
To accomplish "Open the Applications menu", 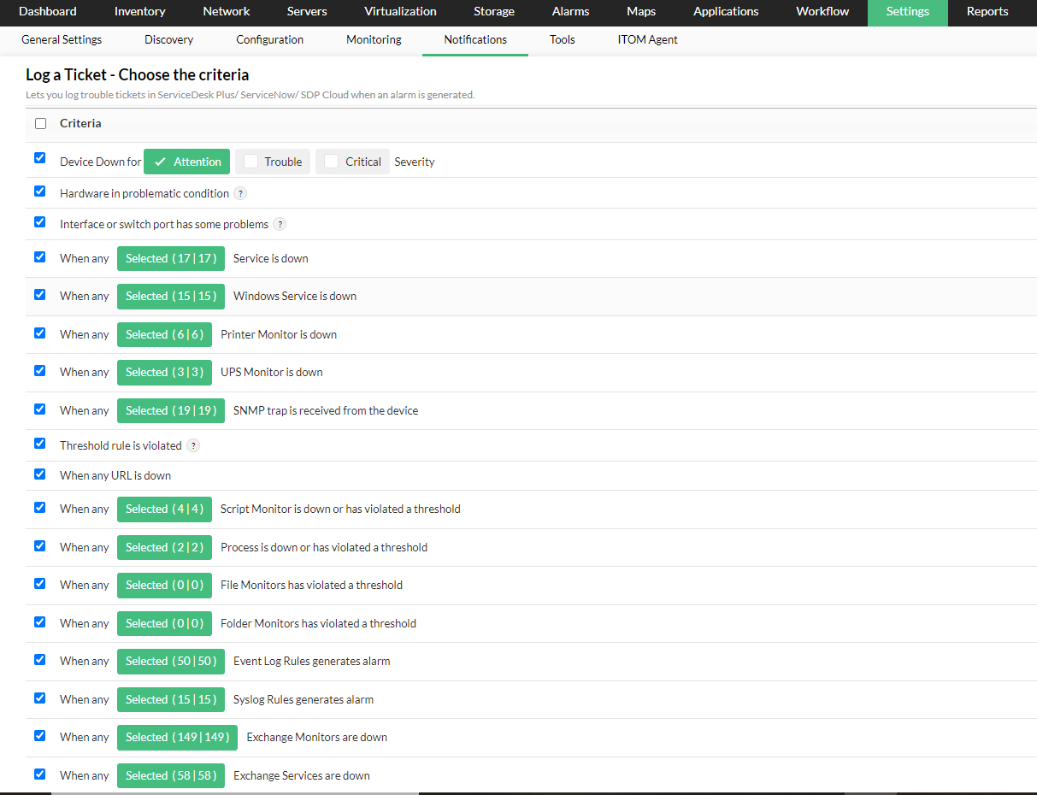I will tap(726, 12).
